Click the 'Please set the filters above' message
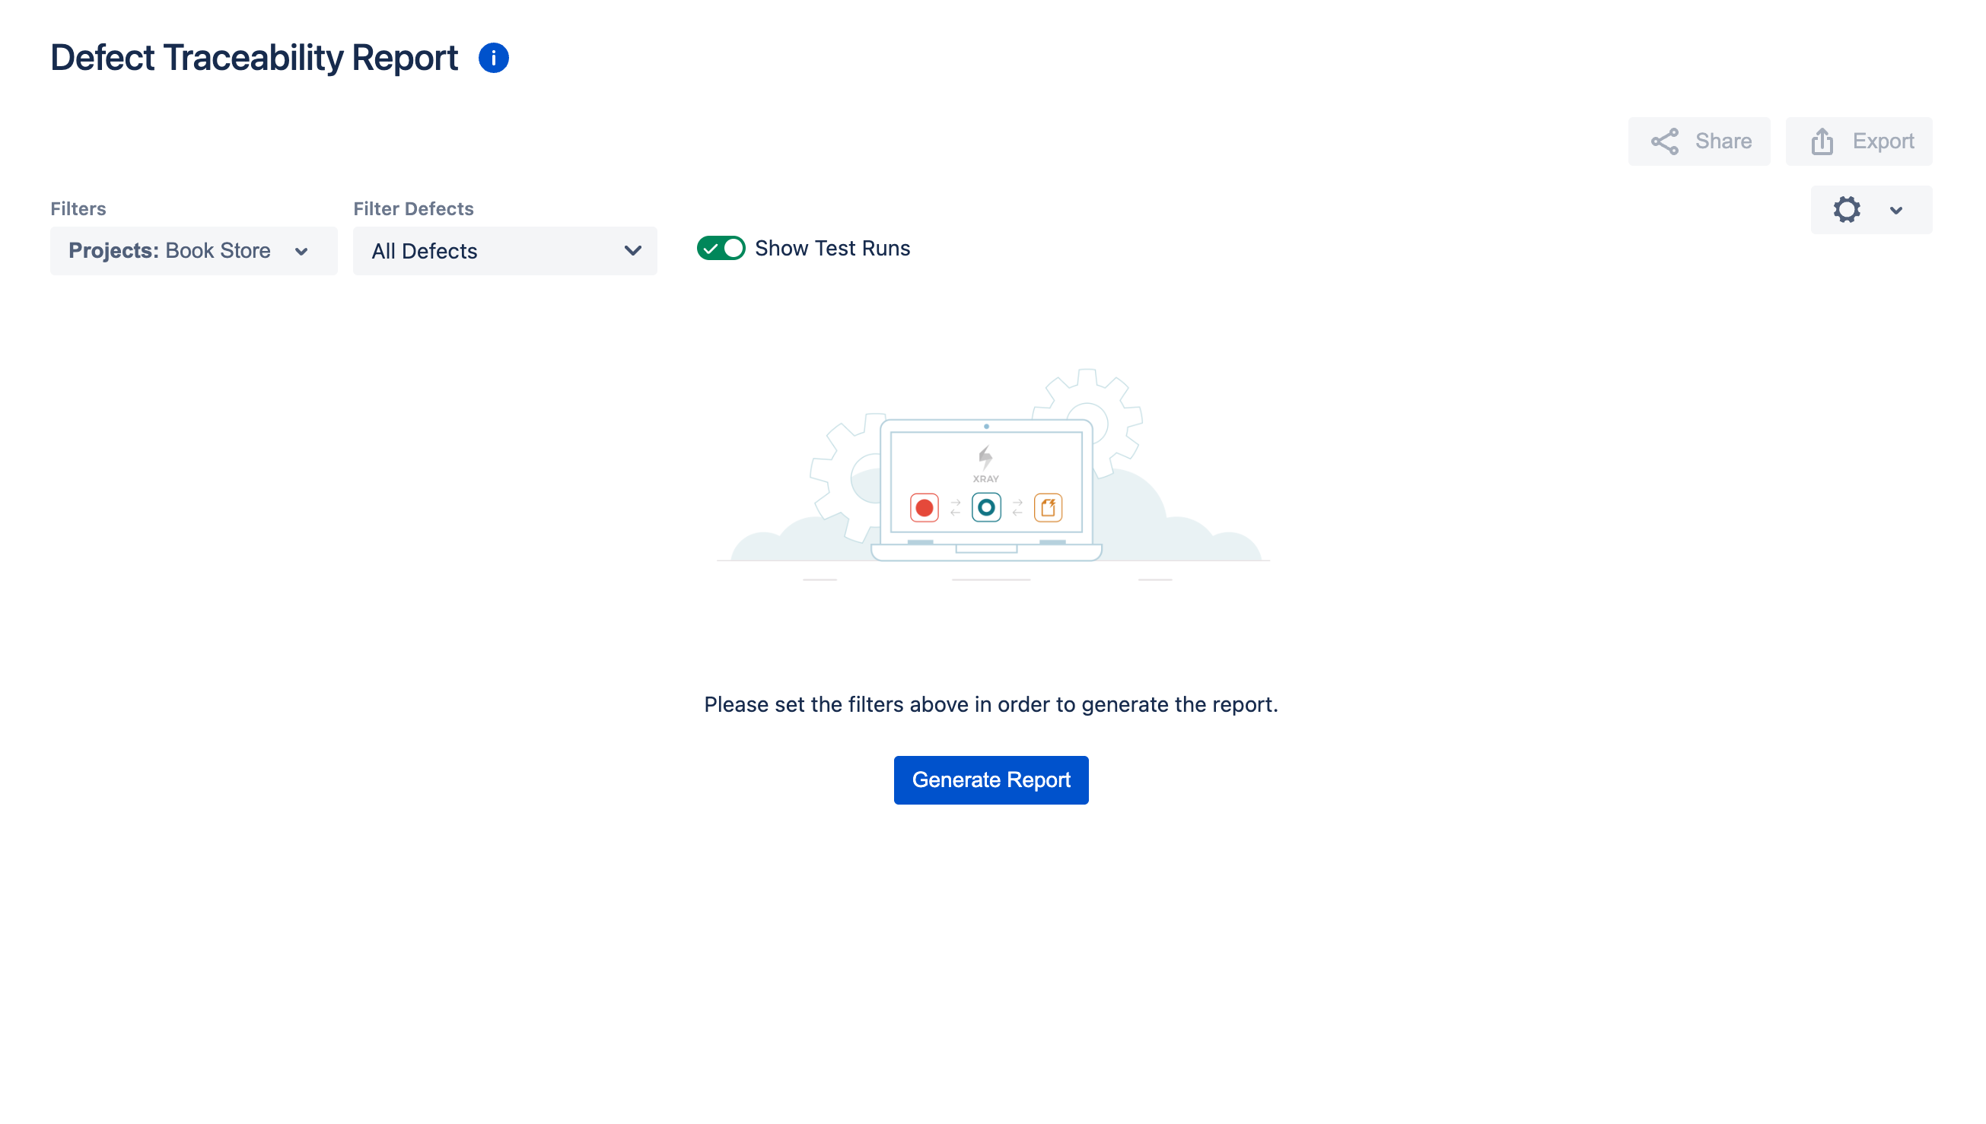1986x1124 pixels. click(991, 704)
